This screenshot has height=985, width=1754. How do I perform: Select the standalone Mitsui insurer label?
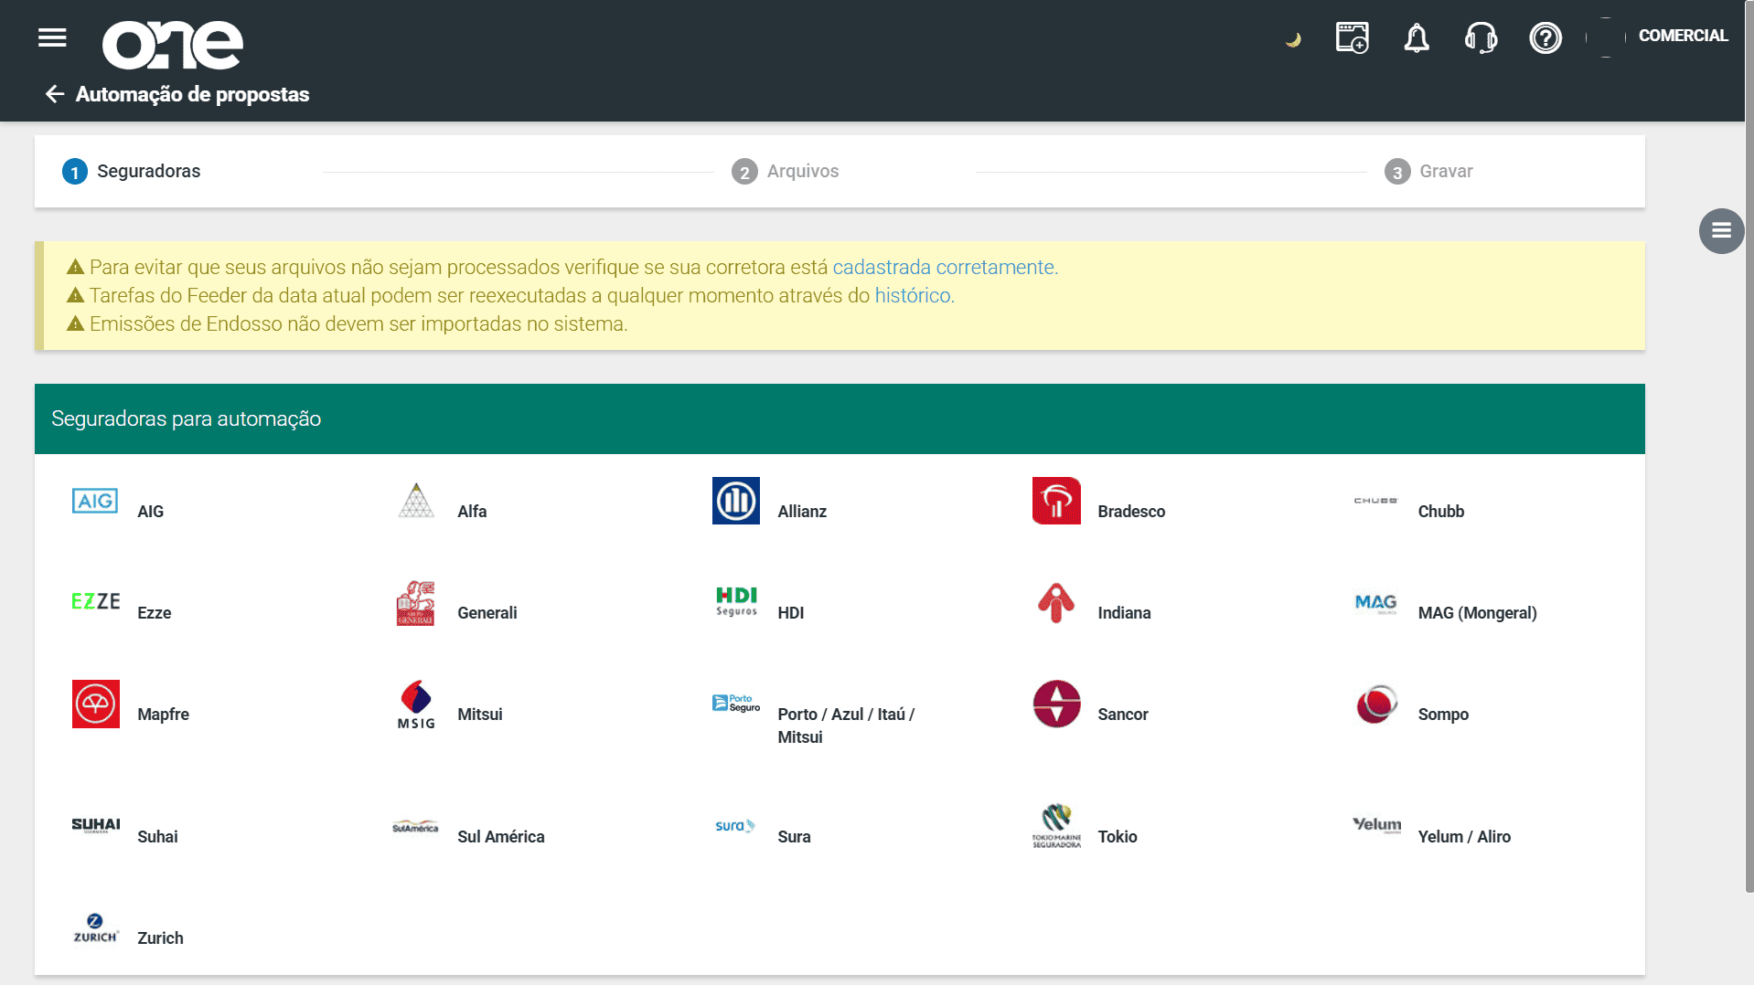[x=480, y=715]
